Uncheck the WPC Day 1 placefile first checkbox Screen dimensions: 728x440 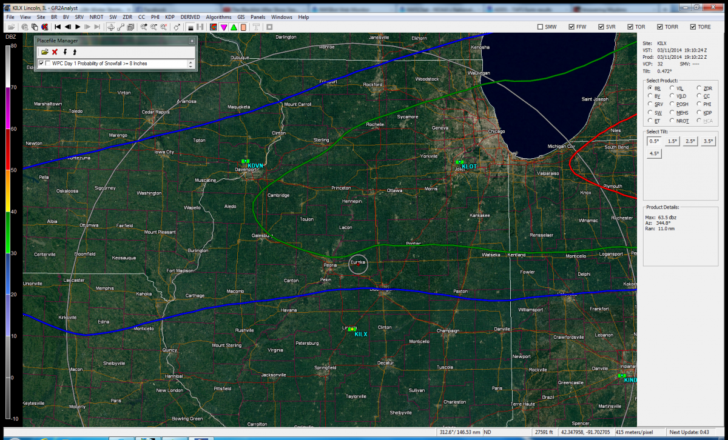tap(41, 63)
